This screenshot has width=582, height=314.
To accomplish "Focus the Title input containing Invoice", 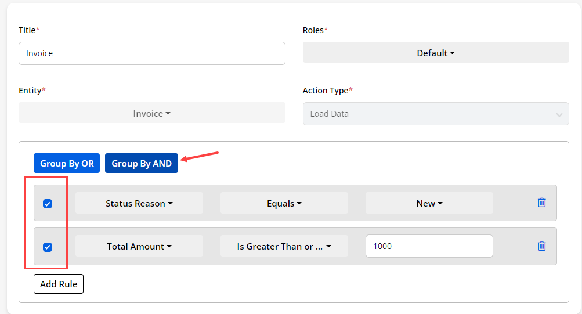I will point(151,53).
